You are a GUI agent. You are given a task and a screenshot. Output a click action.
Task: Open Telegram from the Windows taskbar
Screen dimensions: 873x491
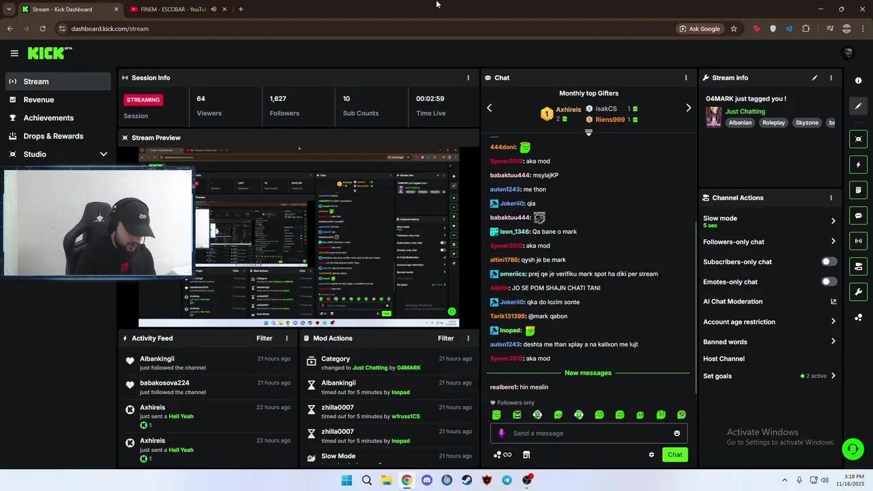click(507, 480)
